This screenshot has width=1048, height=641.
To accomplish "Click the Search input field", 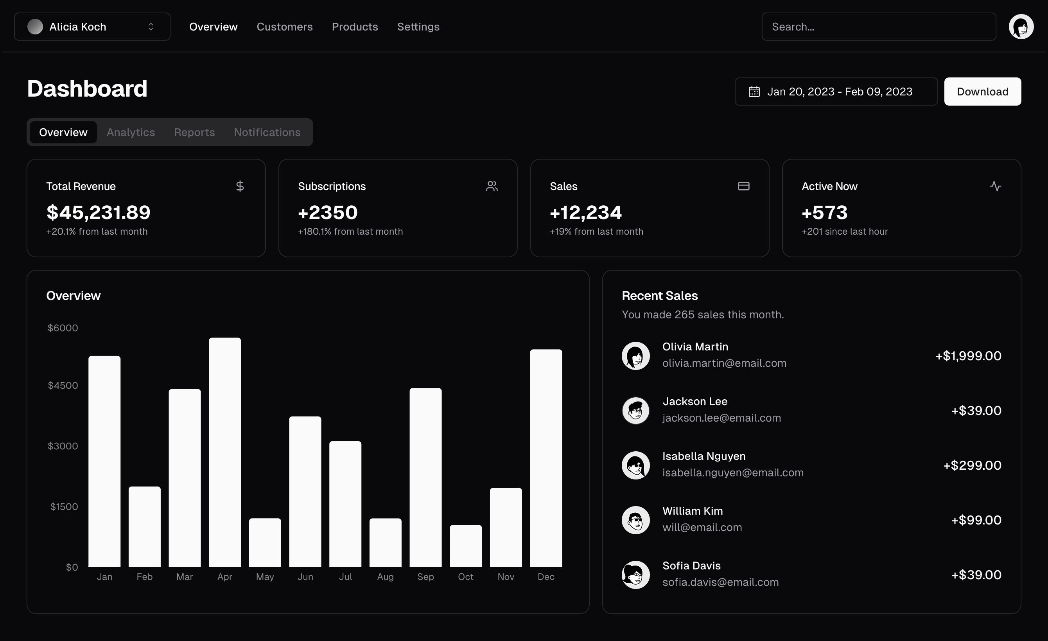I will point(880,26).
